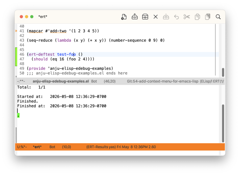Click the add-two symbol on line 41
The width and height of the screenshot is (240, 175).
58,31
